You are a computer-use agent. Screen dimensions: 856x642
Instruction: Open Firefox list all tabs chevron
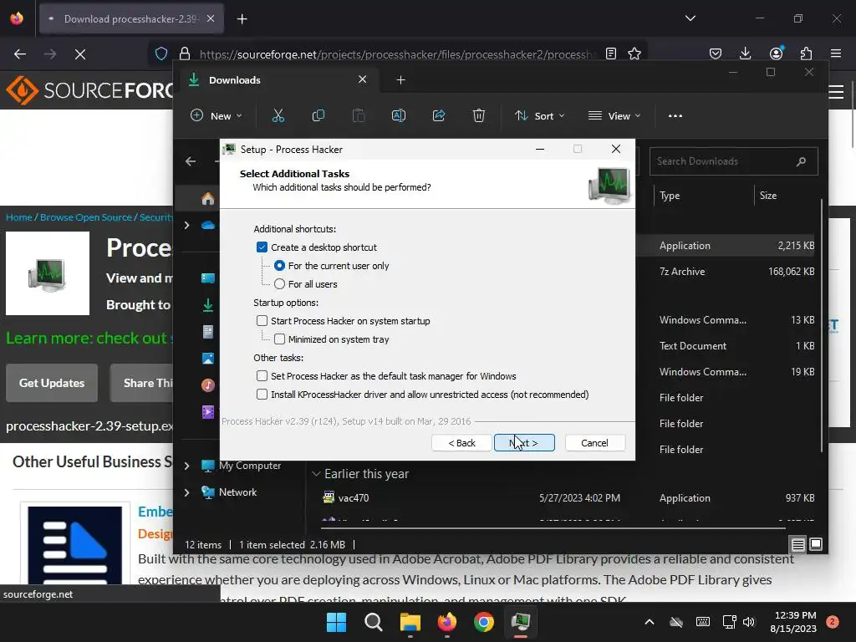(x=690, y=18)
